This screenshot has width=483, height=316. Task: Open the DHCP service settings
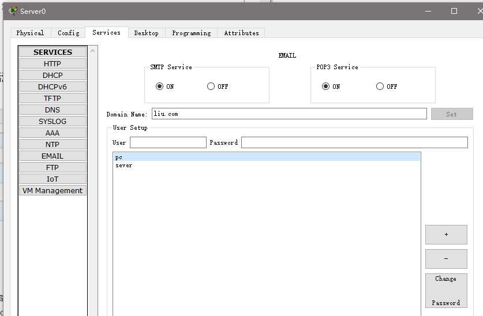click(x=53, y=76)
